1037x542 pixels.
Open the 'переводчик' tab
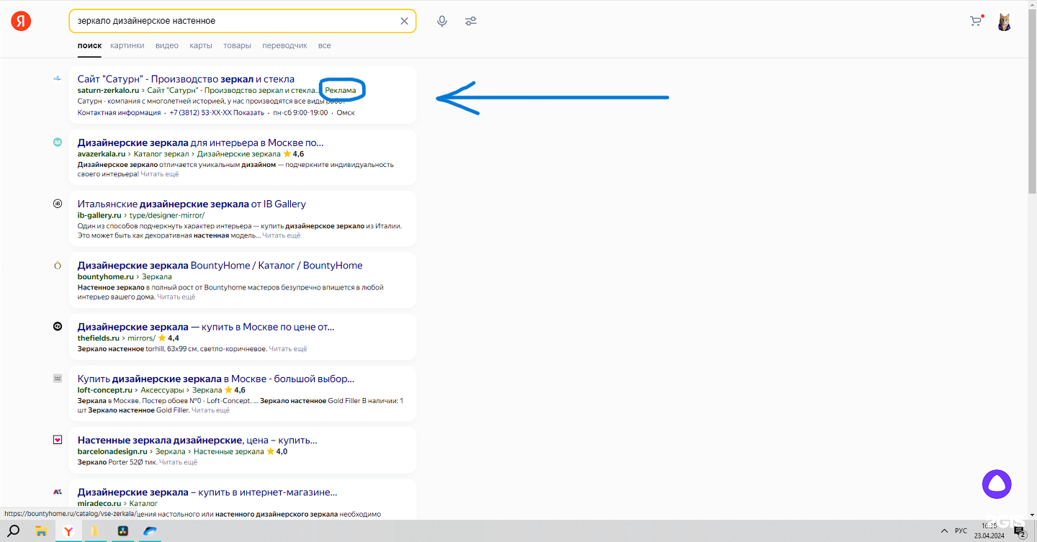pos(284,45)
